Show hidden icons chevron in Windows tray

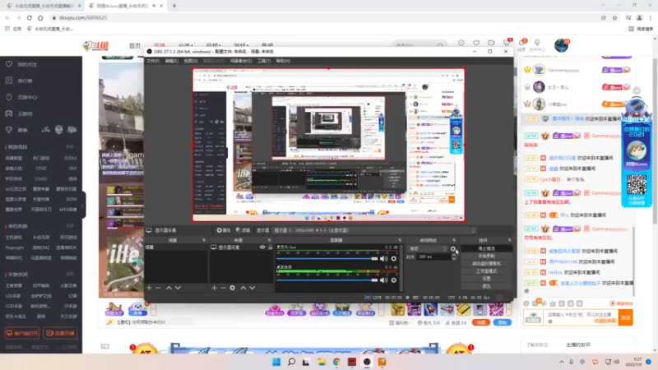562,362
